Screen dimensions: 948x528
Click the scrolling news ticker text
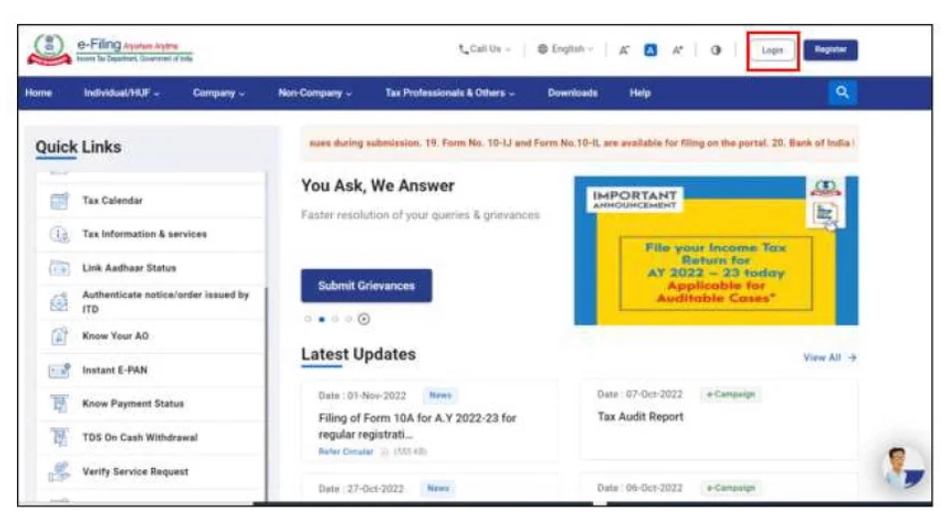tap(580, 143)
